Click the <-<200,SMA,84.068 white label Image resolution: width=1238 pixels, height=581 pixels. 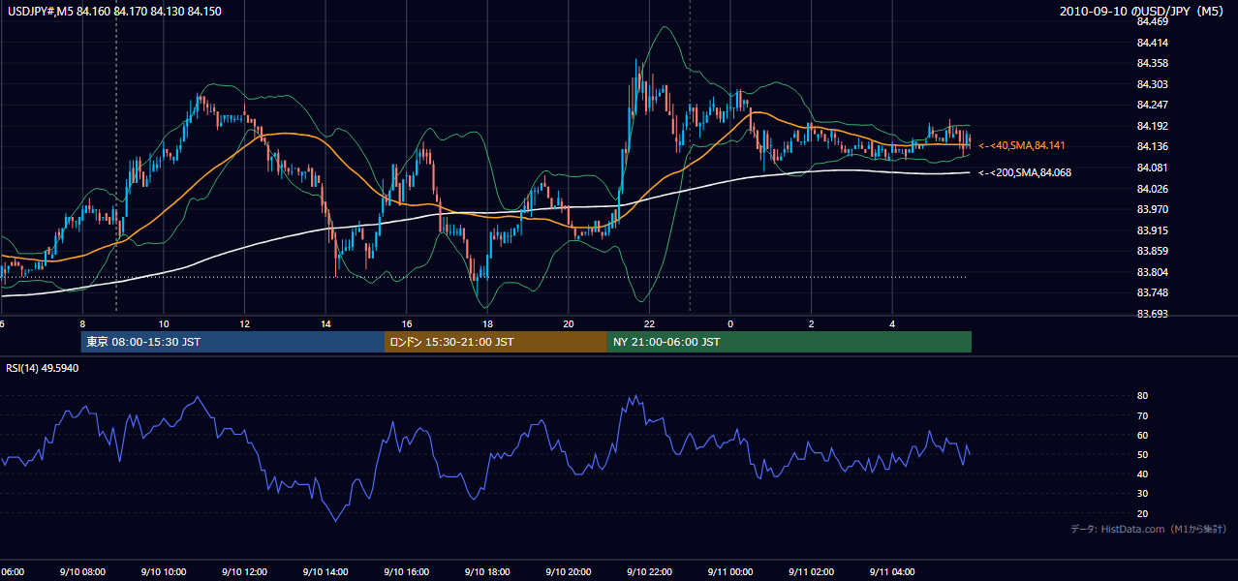[1025, 172]
